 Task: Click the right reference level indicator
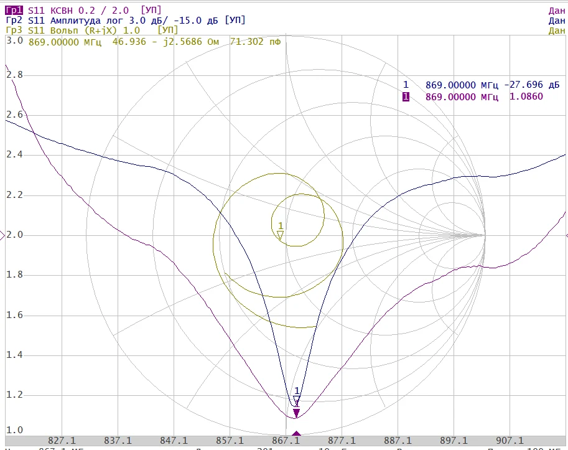(566, 235)
